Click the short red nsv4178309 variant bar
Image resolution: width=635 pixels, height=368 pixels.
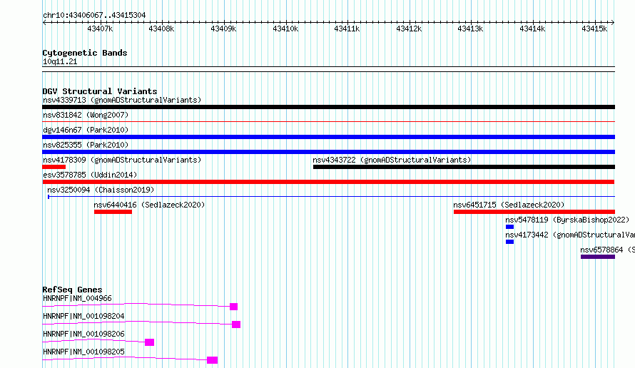point(54,167)
